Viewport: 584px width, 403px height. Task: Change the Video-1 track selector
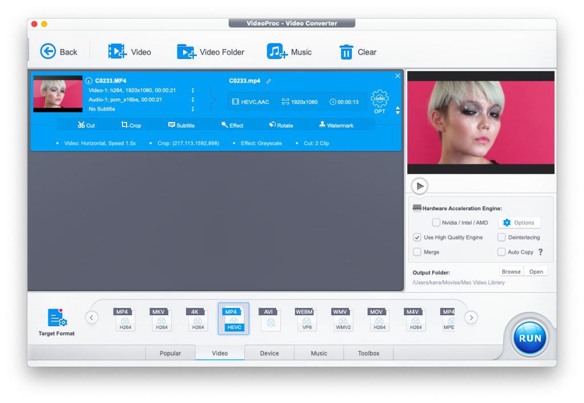(193, 91)
